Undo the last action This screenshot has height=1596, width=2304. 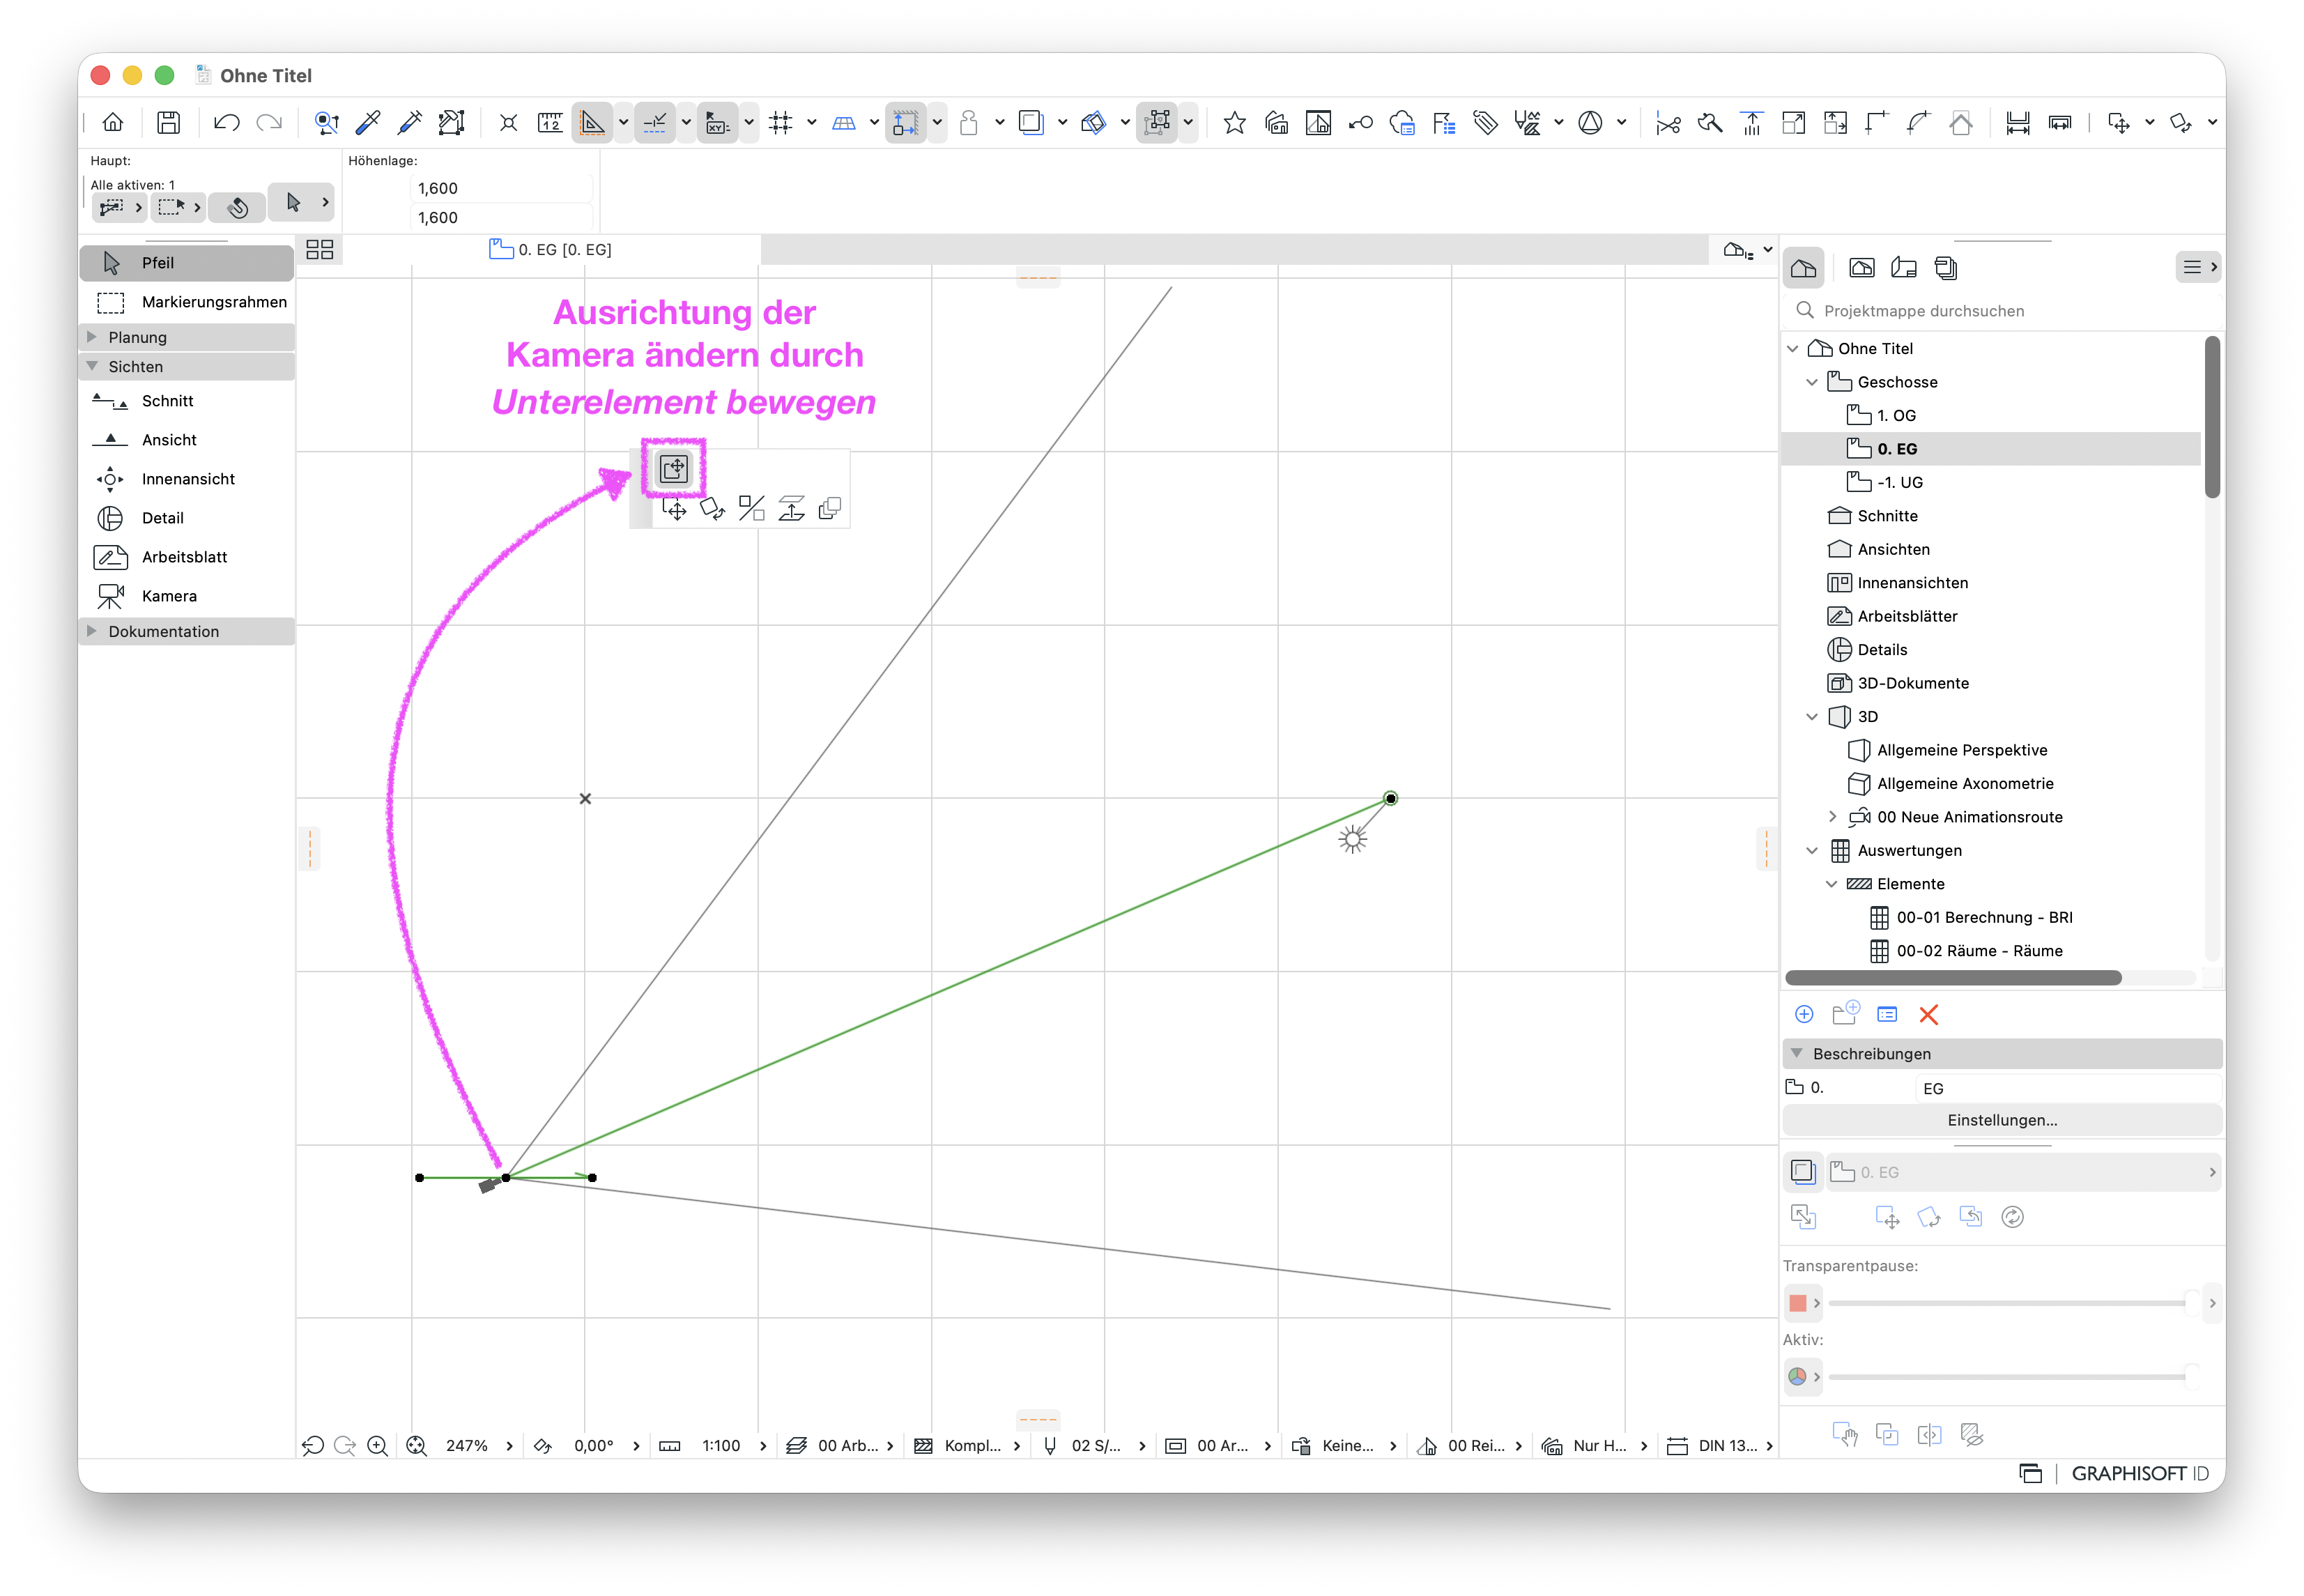(227, 123)
